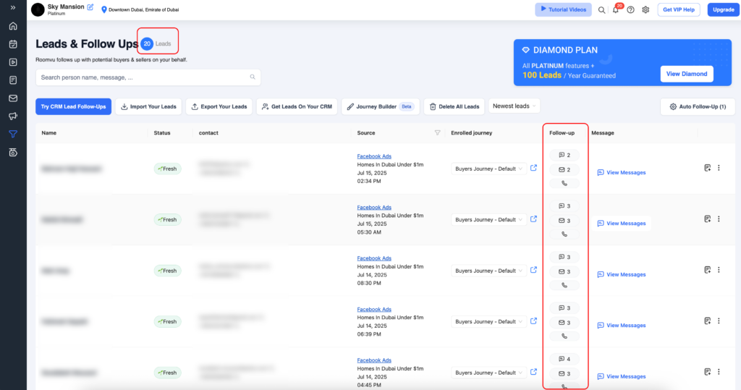Expand the sidebar with the double-chevron

[x=13, y=7]
